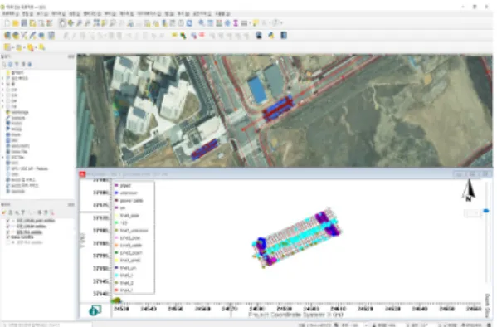Viewport: 497px width, 327px height.
Task: Click Pan Map to Selection icon
Action: point(71,23)
